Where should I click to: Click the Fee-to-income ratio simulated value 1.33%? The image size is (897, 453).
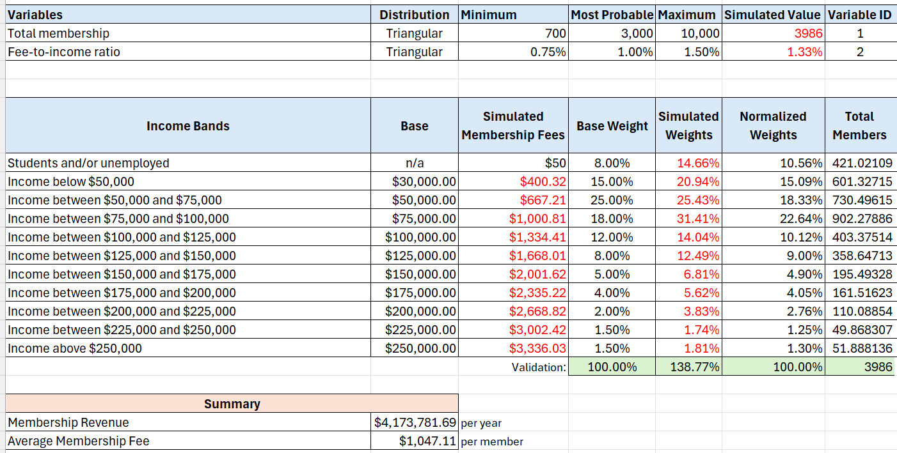tap(773, 52)
